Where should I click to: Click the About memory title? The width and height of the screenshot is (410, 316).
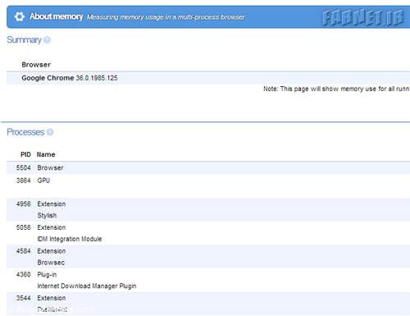[56, 16]
